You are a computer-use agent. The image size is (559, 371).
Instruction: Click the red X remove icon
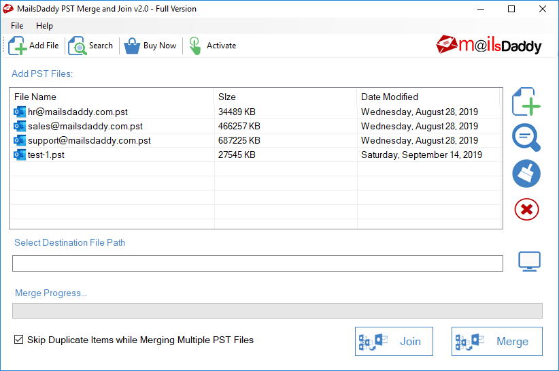[526, 210]
